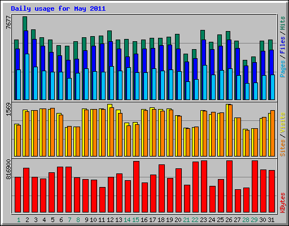Click day label 2 on x-axis
This screenshot has height=226, width=289.
click(27, 220)
